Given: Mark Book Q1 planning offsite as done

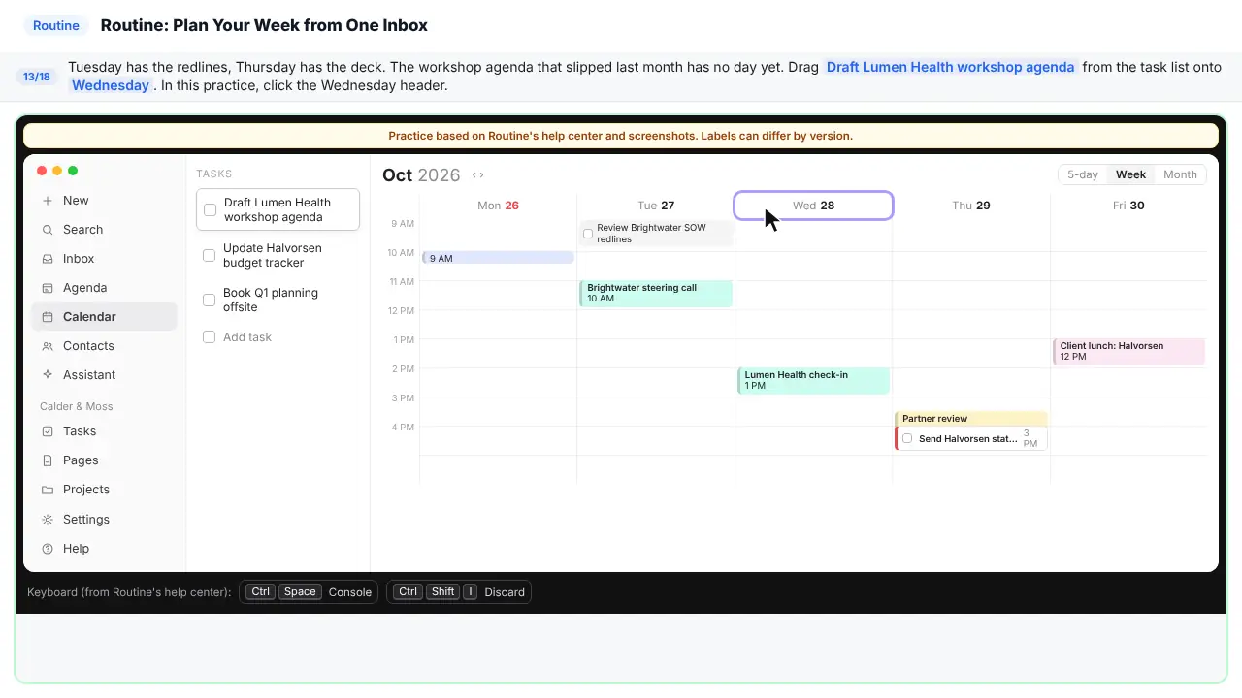Looking at the screenshot, I should 209,300.
